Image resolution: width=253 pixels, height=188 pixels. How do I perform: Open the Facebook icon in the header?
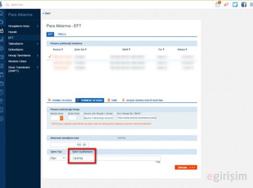pyautogui.click(x=244, y=5)
